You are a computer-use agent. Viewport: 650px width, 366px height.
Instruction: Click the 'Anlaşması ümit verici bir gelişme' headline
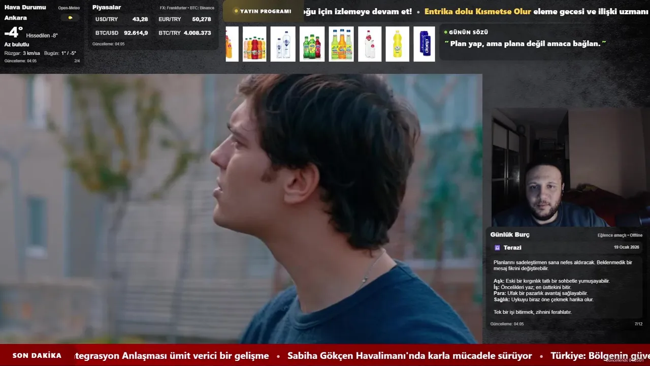pyautogui.click(x=196, y=356)
